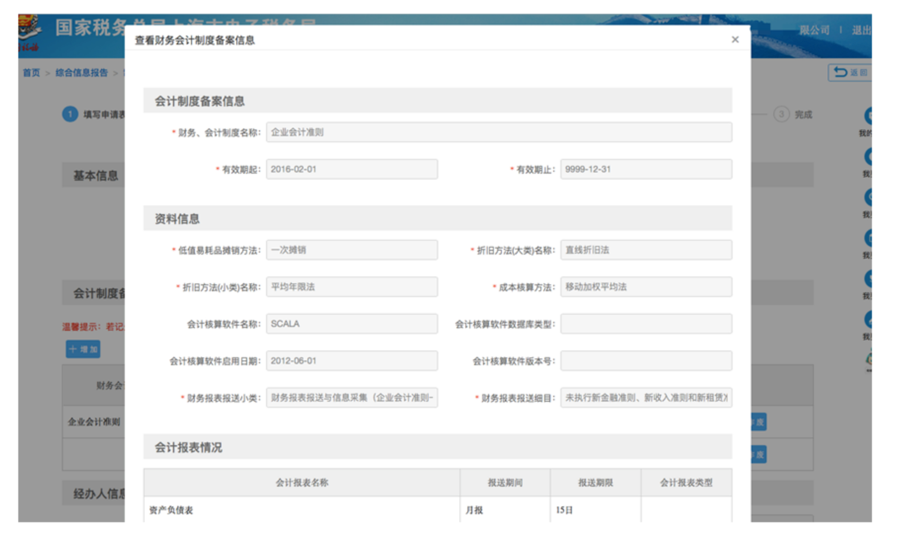
Task: Open the 首页 breadcrumb link
Action: (32, 73)
